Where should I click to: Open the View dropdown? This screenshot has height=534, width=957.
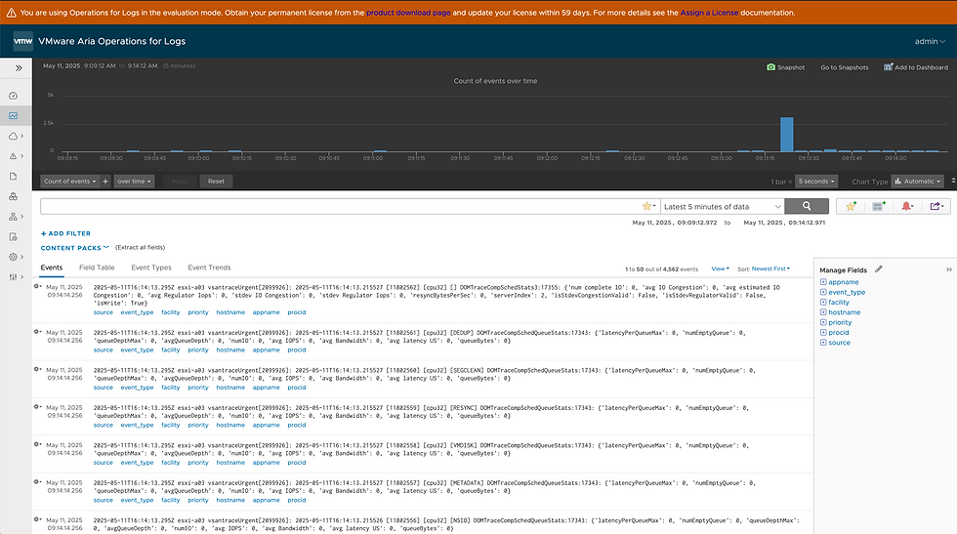[x=721, y=268]
